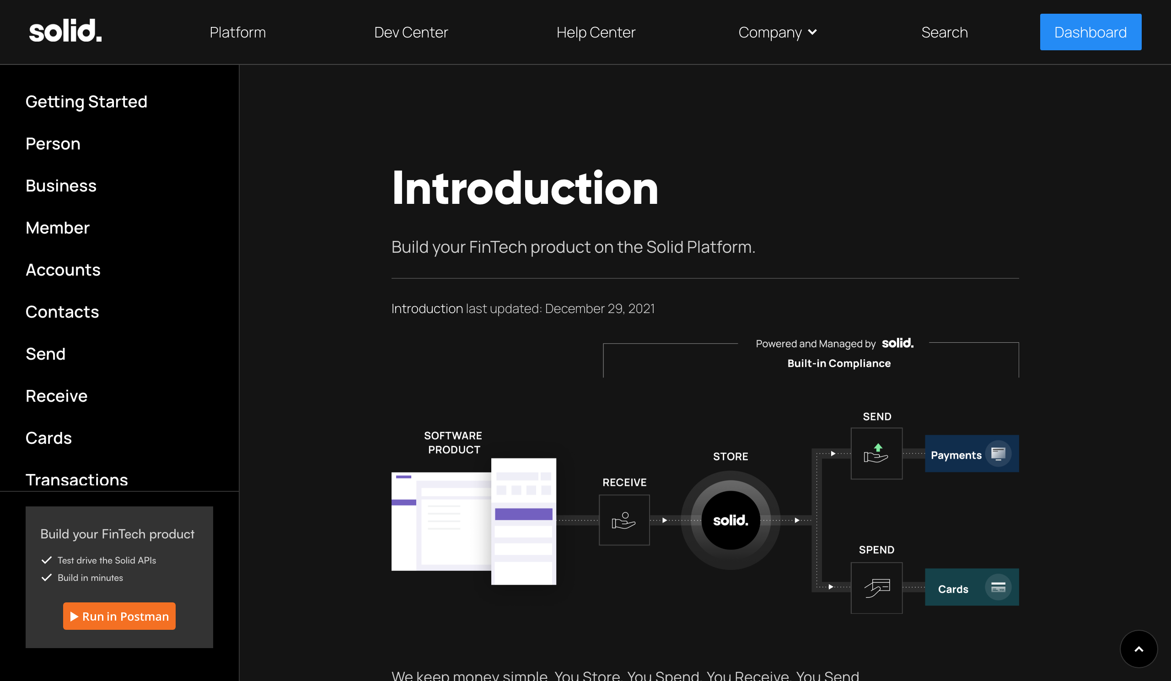Open Send section in sidebar
This screenshot has height=681, width=1171.
point(46,354)
